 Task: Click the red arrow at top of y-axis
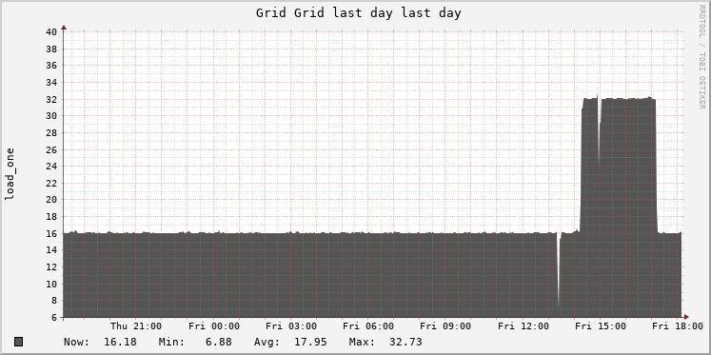(64, 28)
